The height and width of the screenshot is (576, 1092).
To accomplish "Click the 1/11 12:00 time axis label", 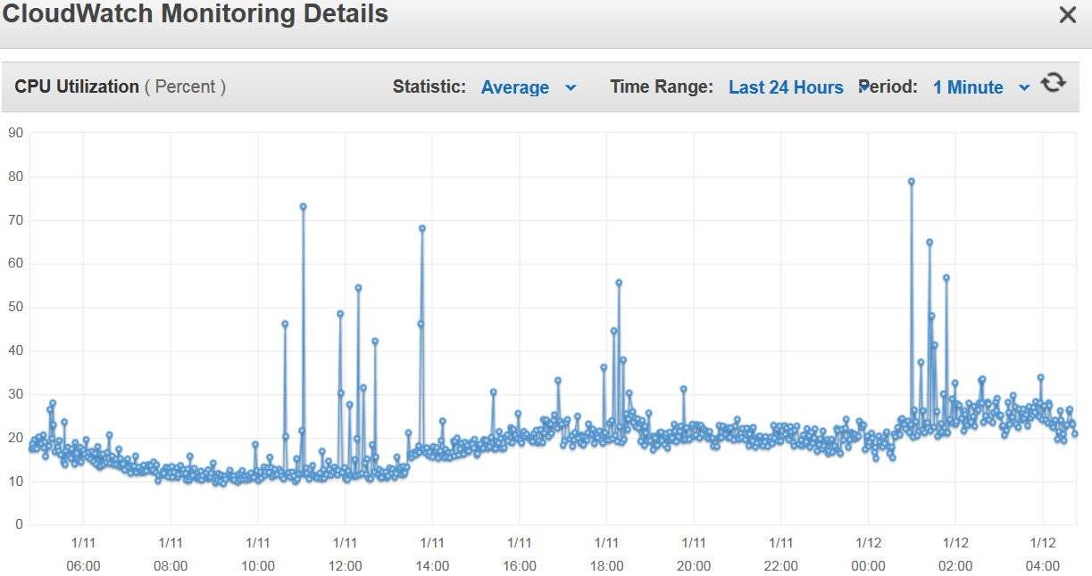I will coord(346,554).
